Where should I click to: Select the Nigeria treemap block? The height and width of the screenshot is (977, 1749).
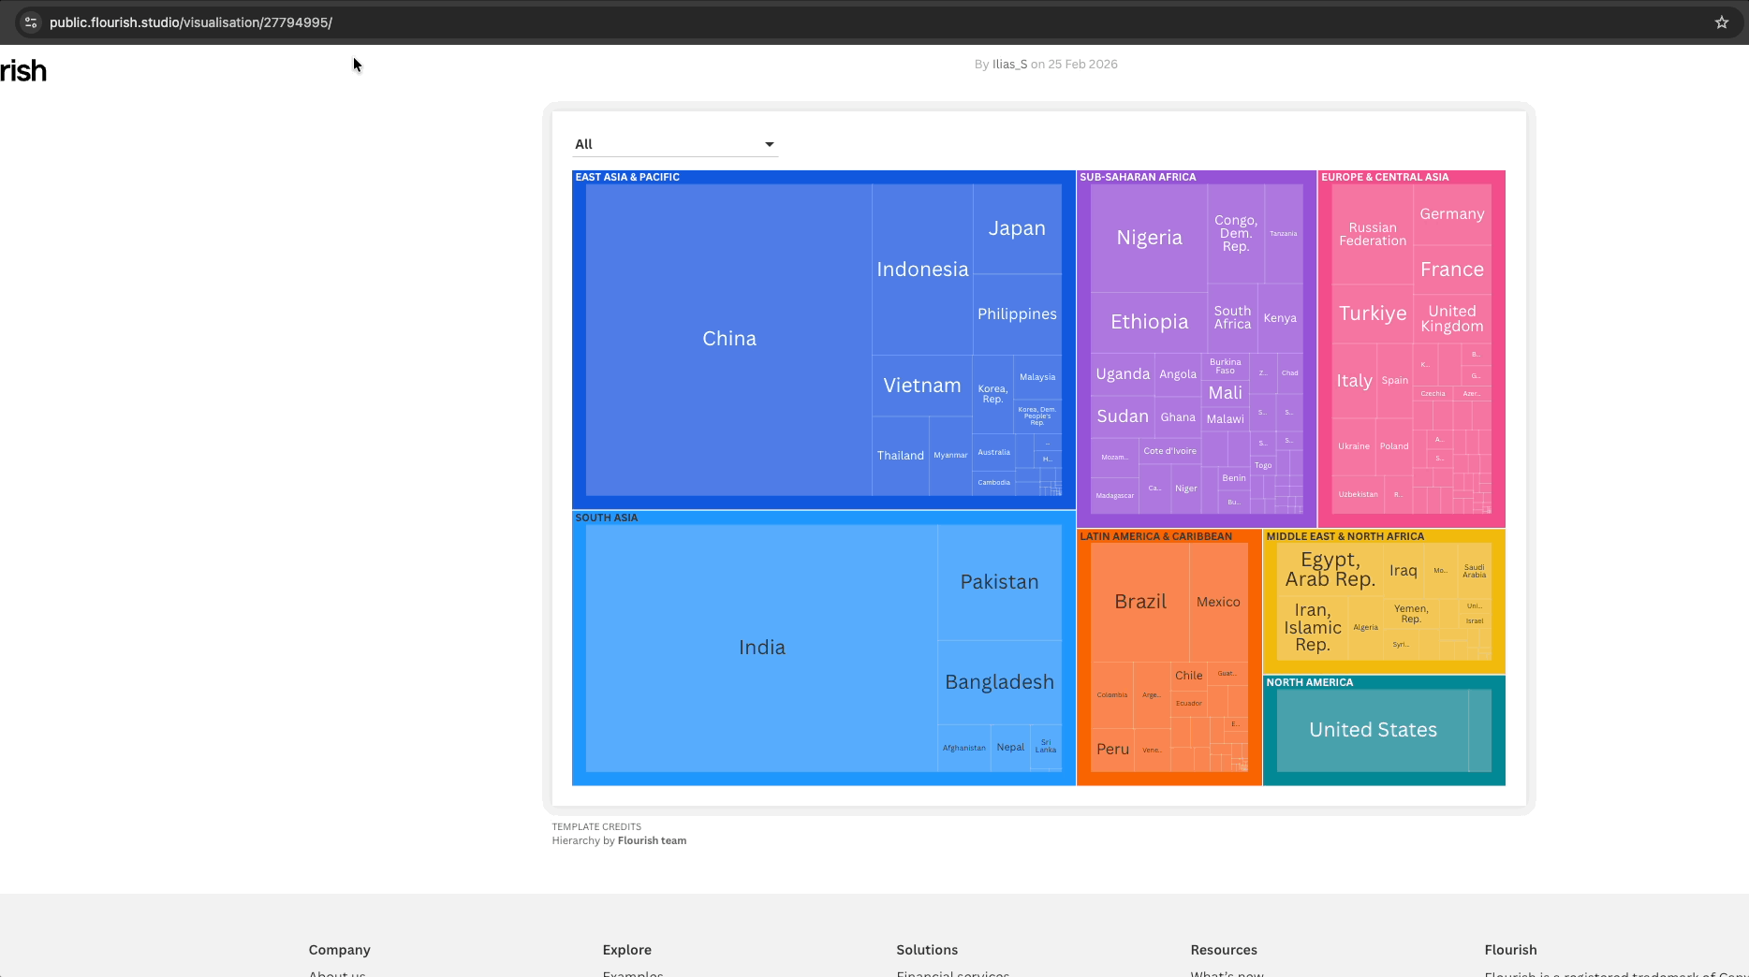1149,238
